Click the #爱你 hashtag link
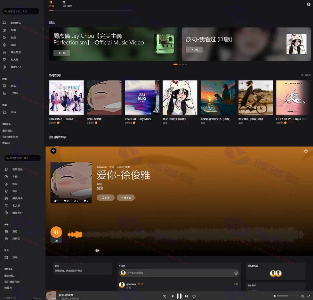 pyautogui.click(x=100, y=188)
